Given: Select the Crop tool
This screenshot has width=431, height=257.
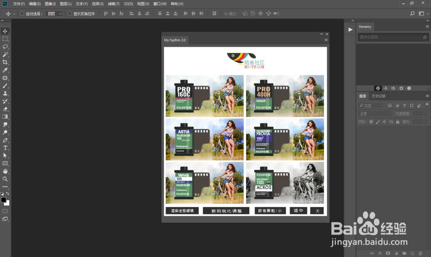Looking at the screenshot, I should pyautogui.click(x=5, y=62).
